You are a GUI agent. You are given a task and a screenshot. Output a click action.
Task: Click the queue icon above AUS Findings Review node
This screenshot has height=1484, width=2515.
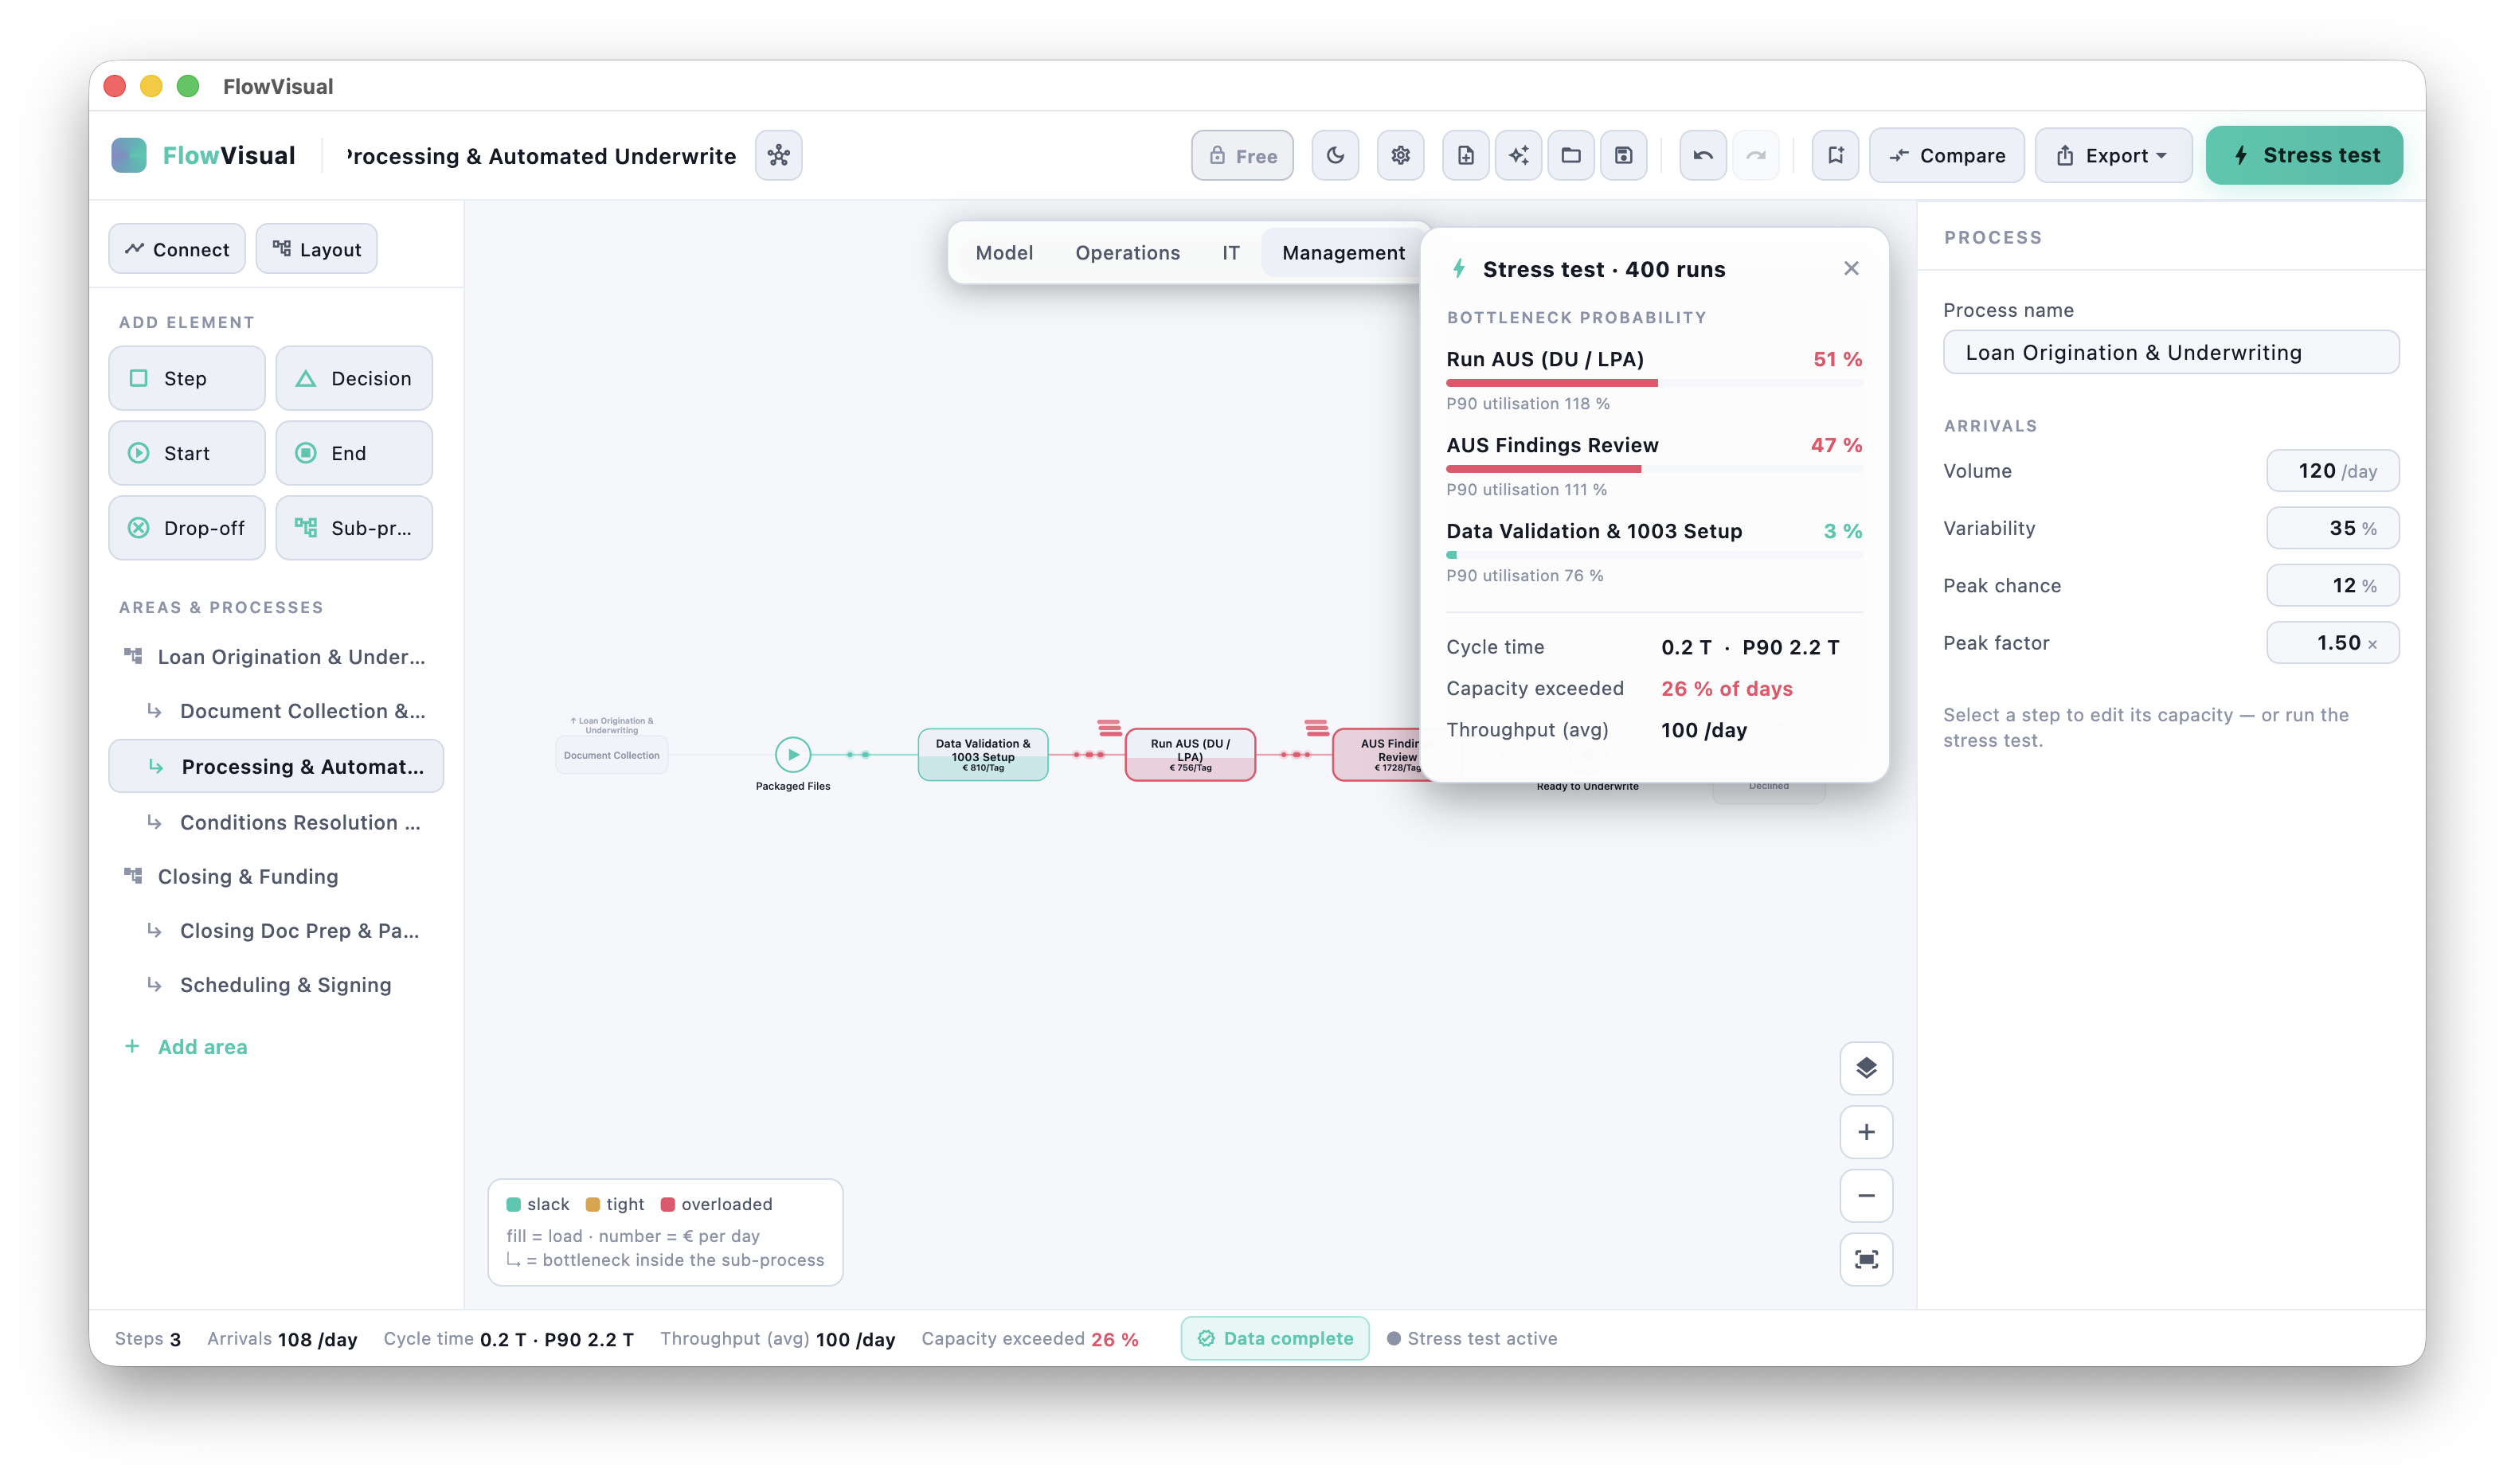click(1316, 727)
